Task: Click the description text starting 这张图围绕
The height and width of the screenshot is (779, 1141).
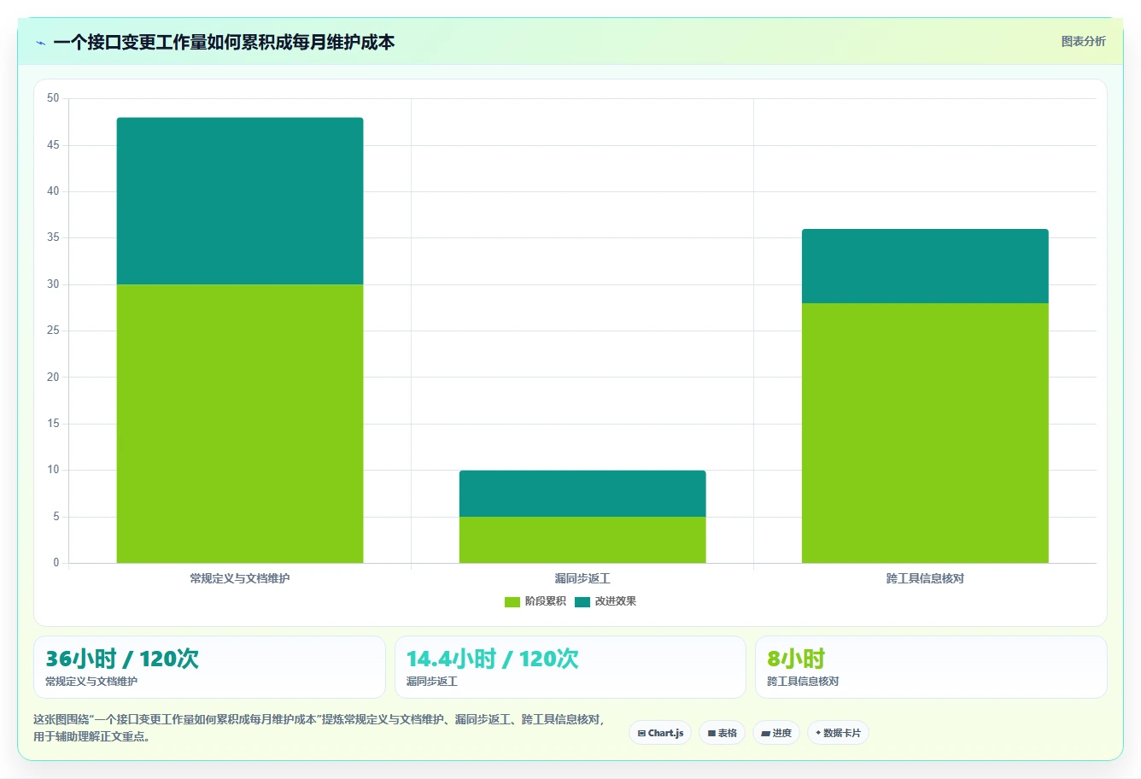Action: (319, 728)
